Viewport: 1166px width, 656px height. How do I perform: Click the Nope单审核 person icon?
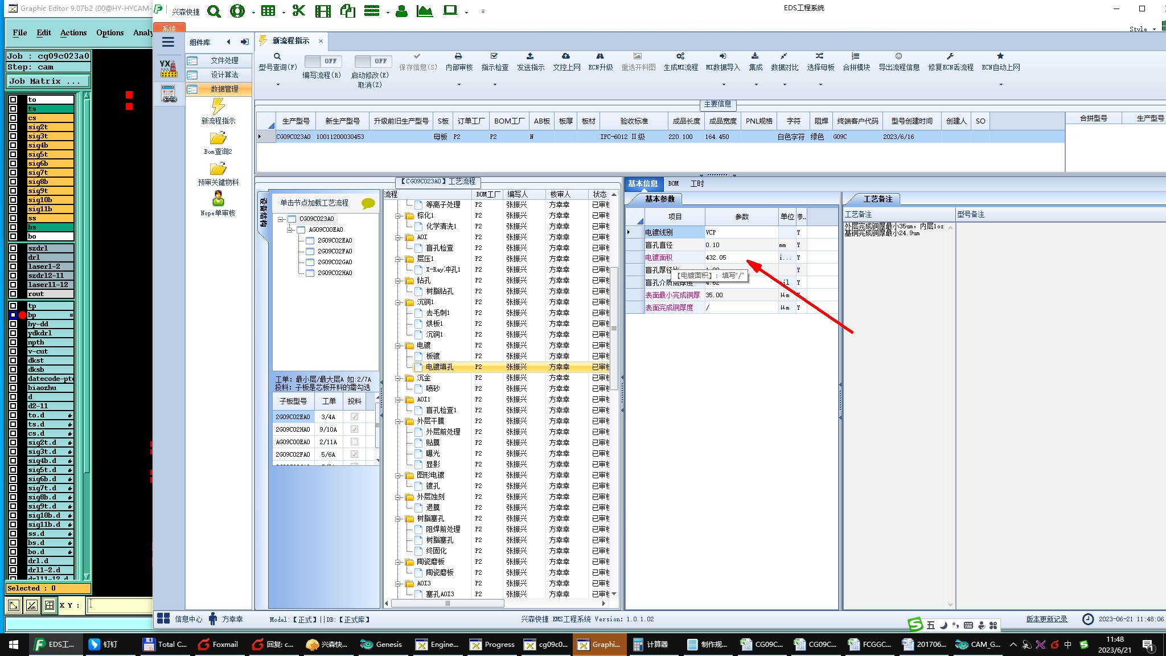(x=218, y=199)
